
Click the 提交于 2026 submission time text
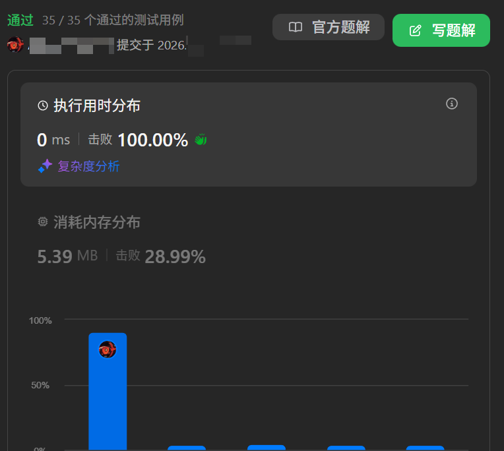coord(151,45)
